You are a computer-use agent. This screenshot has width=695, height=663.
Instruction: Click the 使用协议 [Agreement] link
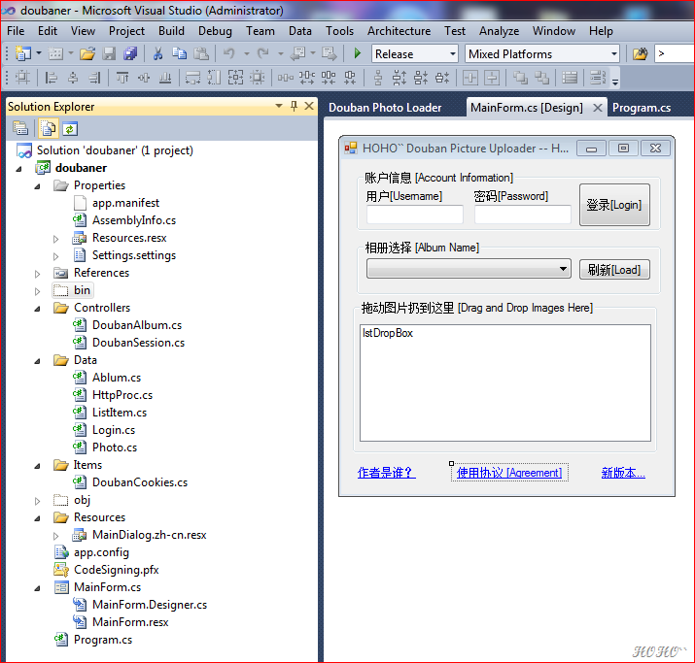tap(509, 473)
